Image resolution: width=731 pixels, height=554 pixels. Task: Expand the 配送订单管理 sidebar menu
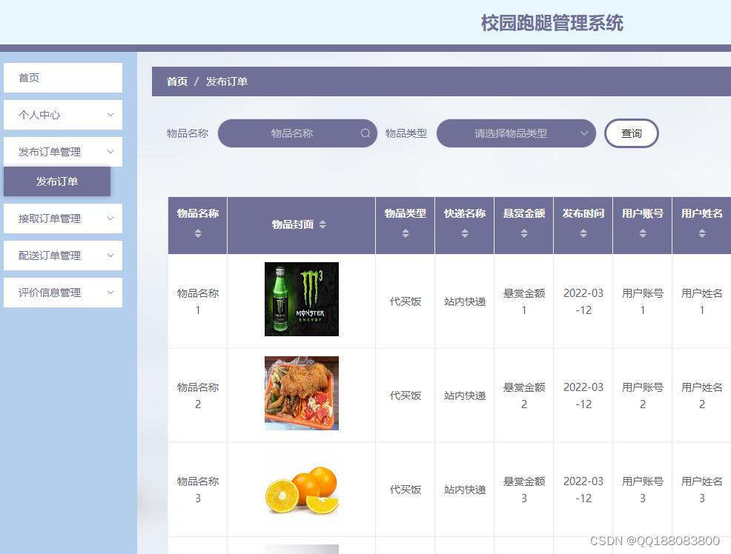[63, 256]
